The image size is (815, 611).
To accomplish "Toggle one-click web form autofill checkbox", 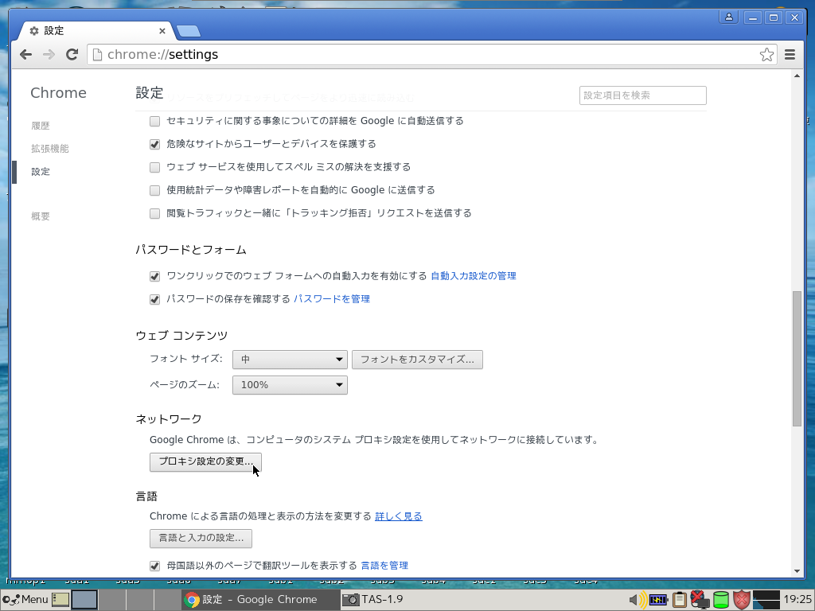I will point(154,276).
